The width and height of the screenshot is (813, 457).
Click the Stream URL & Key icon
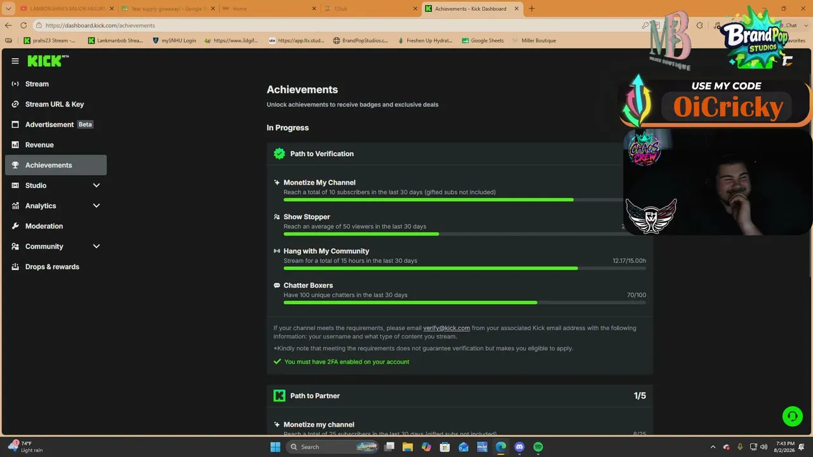pyautogui.click(x=15, y=104)
